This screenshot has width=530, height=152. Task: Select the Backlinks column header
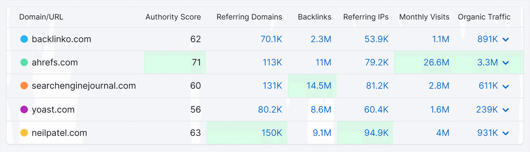pyautogui.click(x=315, y=17)
